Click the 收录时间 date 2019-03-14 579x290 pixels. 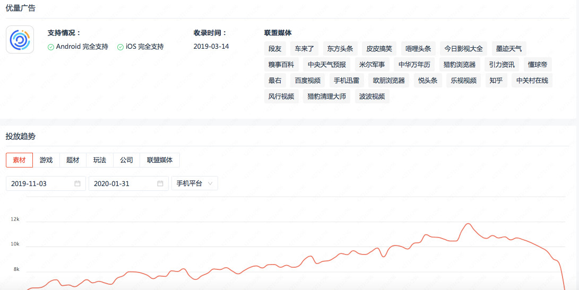coord(211,47)
